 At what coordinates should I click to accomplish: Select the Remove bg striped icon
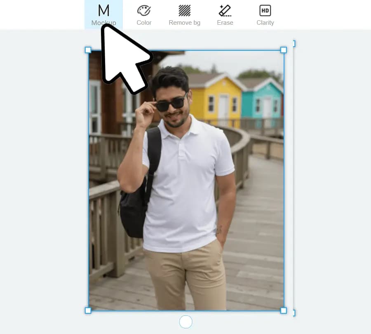[x=184, y=10]
